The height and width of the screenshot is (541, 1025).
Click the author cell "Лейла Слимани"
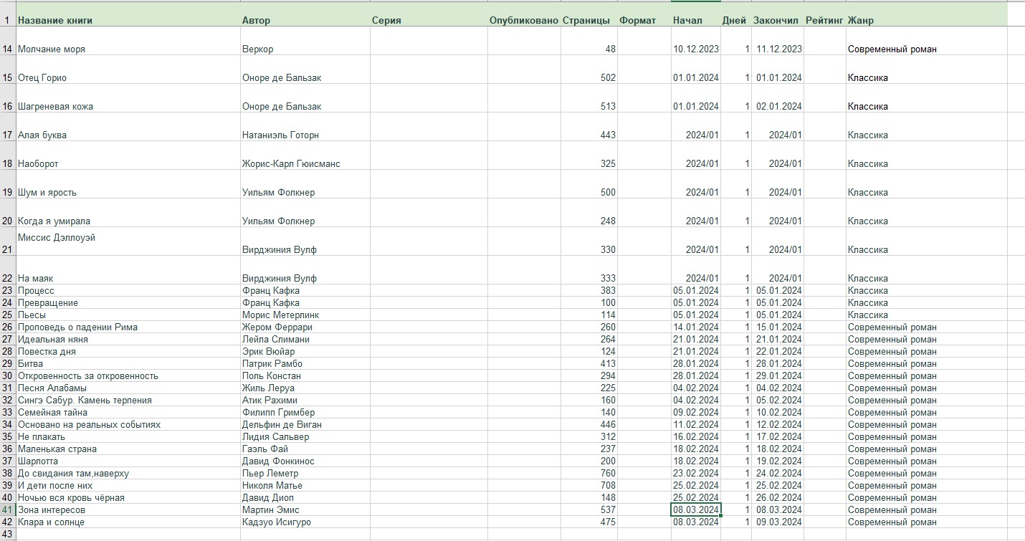point(305,340)
